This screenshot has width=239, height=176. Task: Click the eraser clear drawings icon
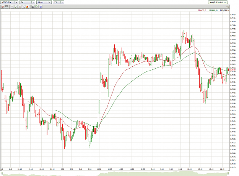pos(27,7)
